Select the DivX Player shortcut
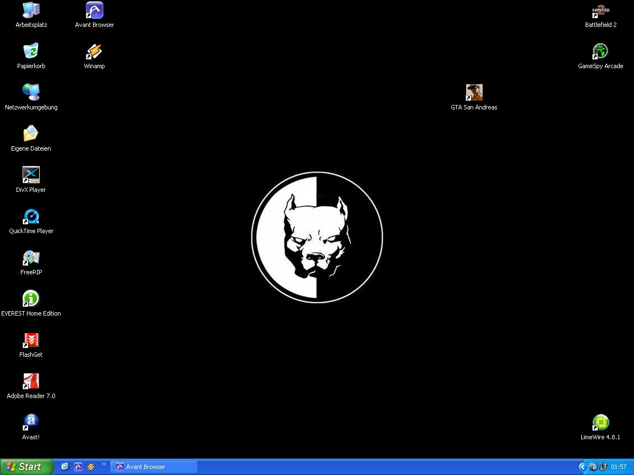This screenshot has width=634, height=475. pyautogui.click(x=31, y=175)
